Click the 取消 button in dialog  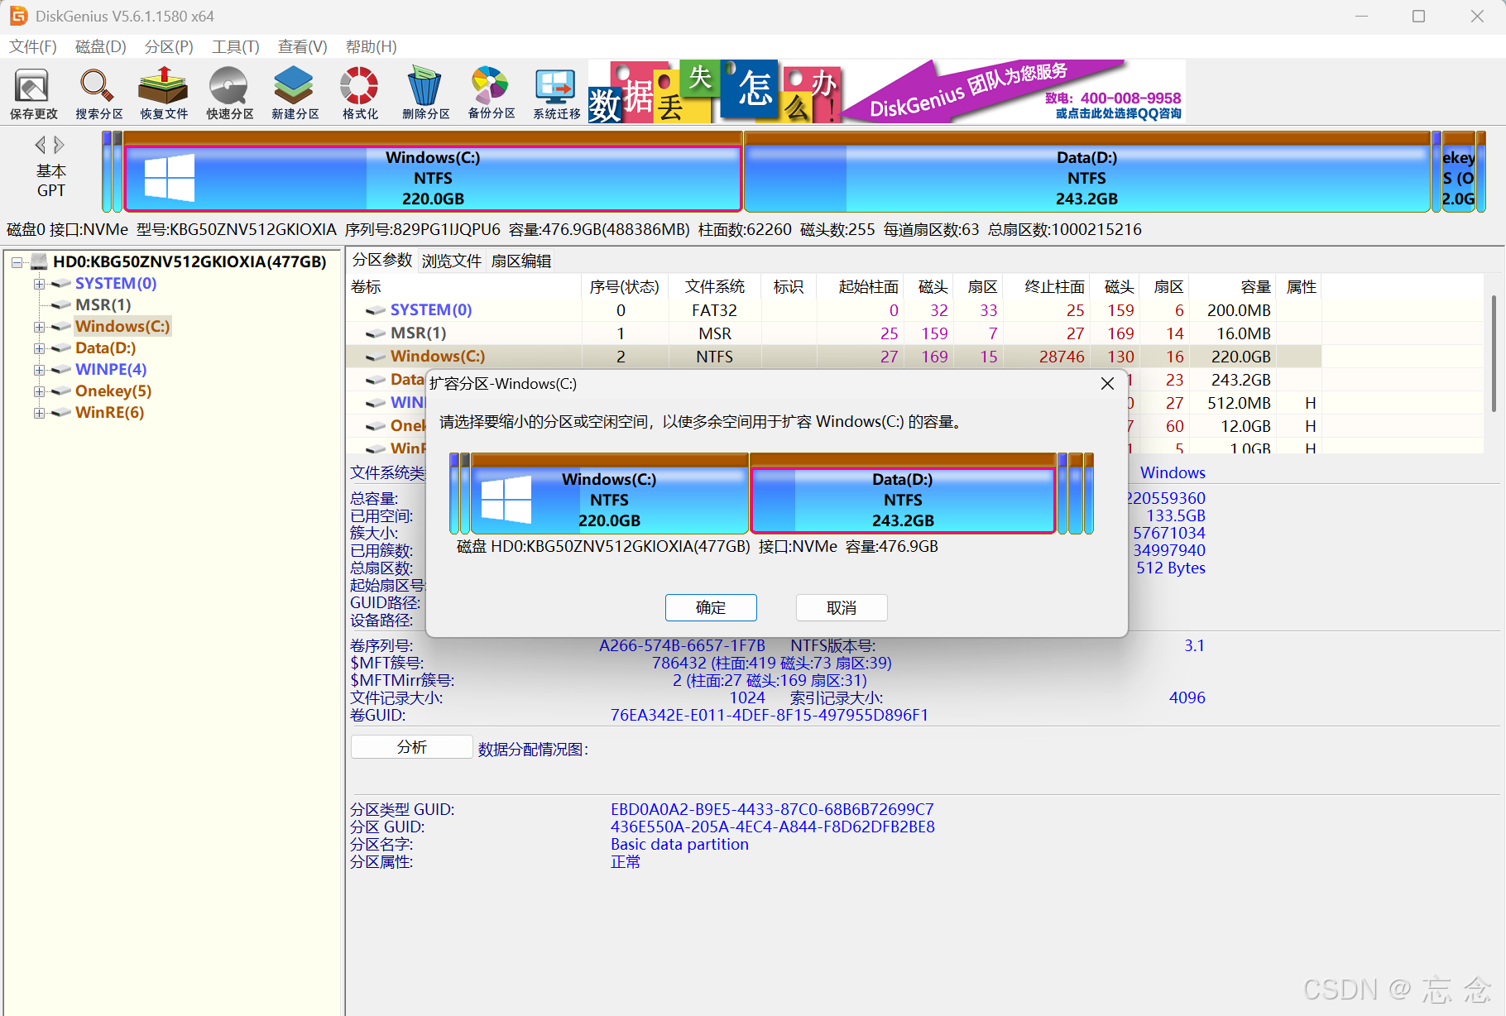pos(842,607)
